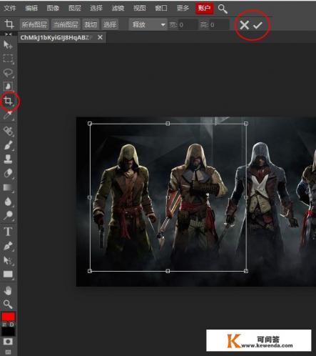Click the 所有图层 button
Screen dimensions: 316x356
coord(34,24)
